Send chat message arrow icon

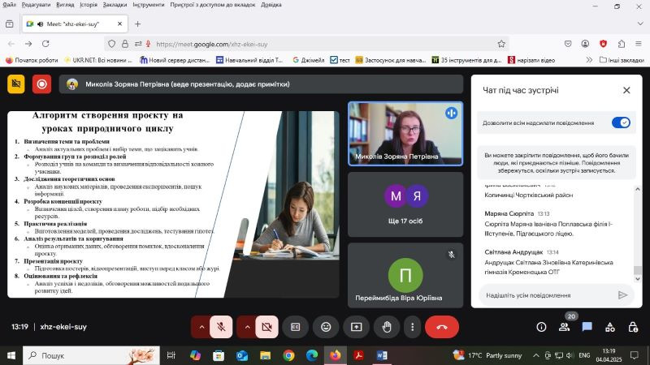tap(622, 295)
